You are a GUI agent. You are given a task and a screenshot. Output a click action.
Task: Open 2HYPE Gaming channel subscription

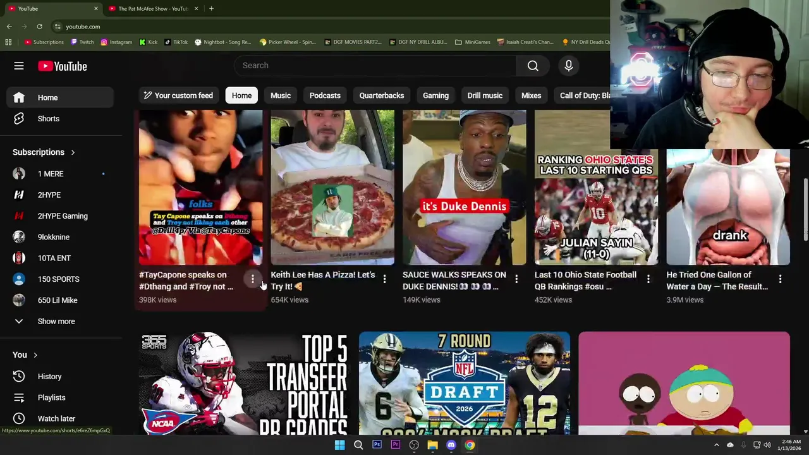click(x=60, y=216)
